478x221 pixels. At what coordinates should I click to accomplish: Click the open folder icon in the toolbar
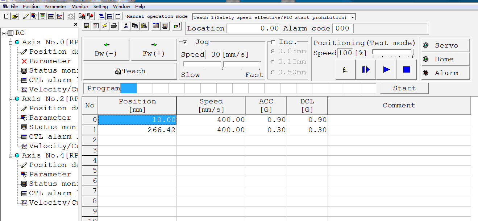tap(14, 16)
